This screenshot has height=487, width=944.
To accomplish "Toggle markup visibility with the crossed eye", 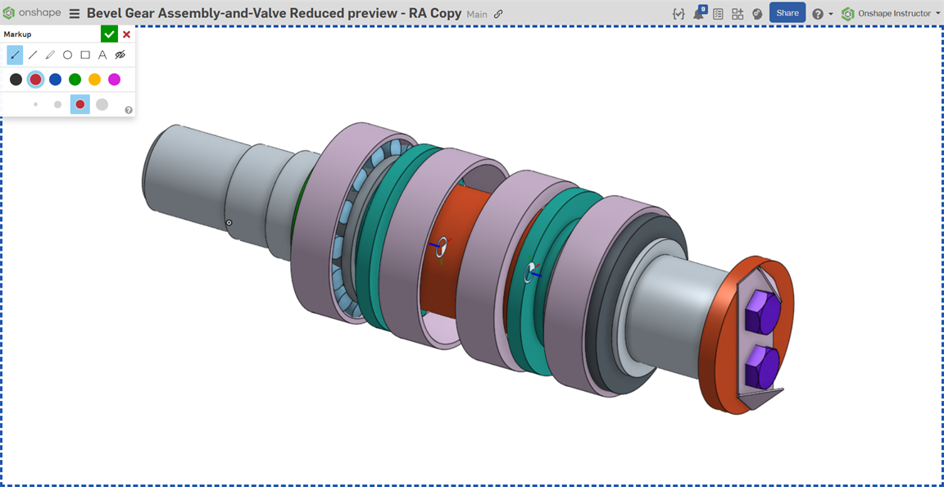I will coord(120,55).
